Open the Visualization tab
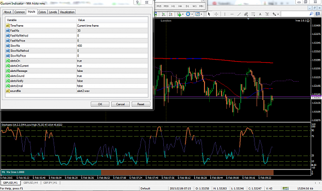Image resolution: width=322 pixels, height=191 pixels. click(67, 12)
